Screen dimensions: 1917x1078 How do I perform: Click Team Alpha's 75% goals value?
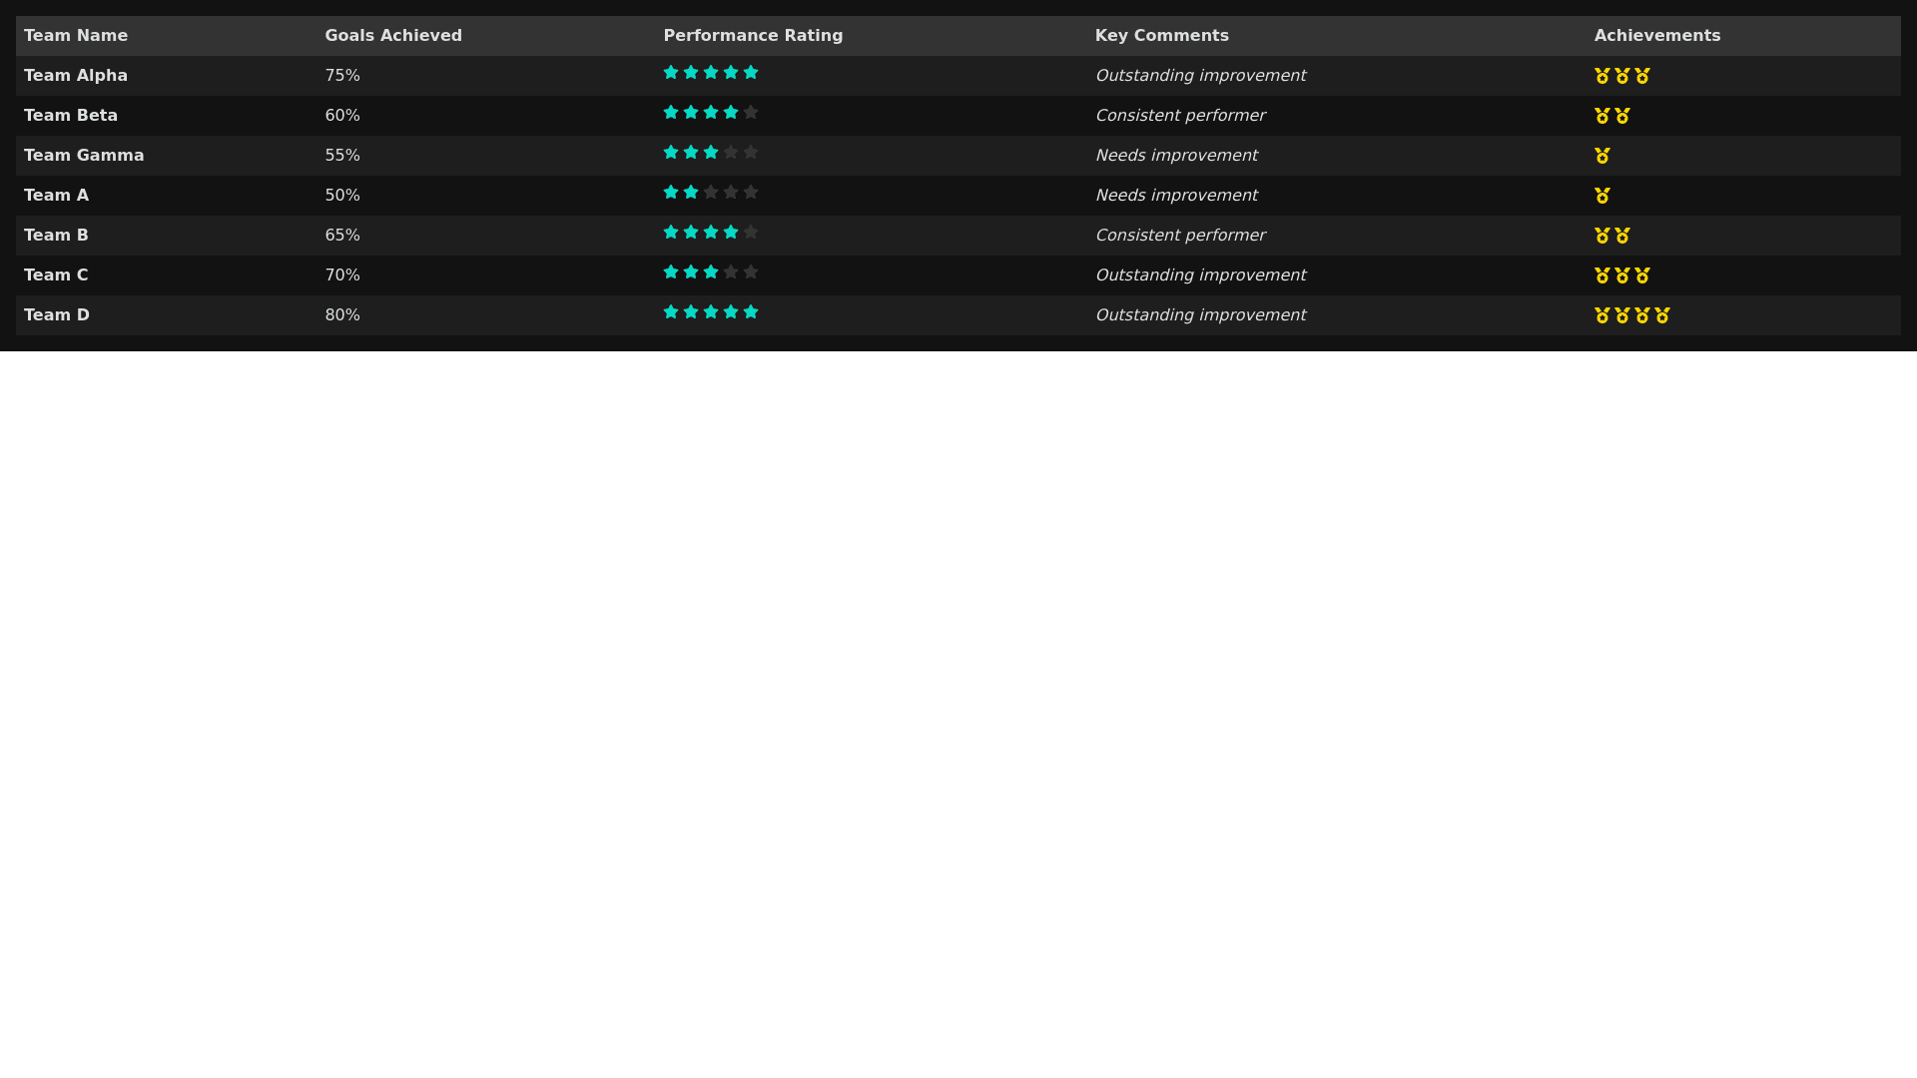tap(342, 76)
